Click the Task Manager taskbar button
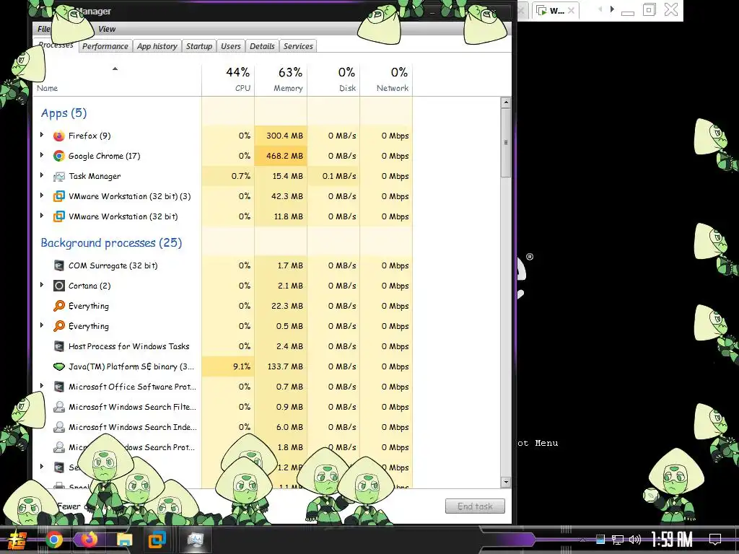The height and width of the screenshot is (554, 739). (x=195, y=540)
